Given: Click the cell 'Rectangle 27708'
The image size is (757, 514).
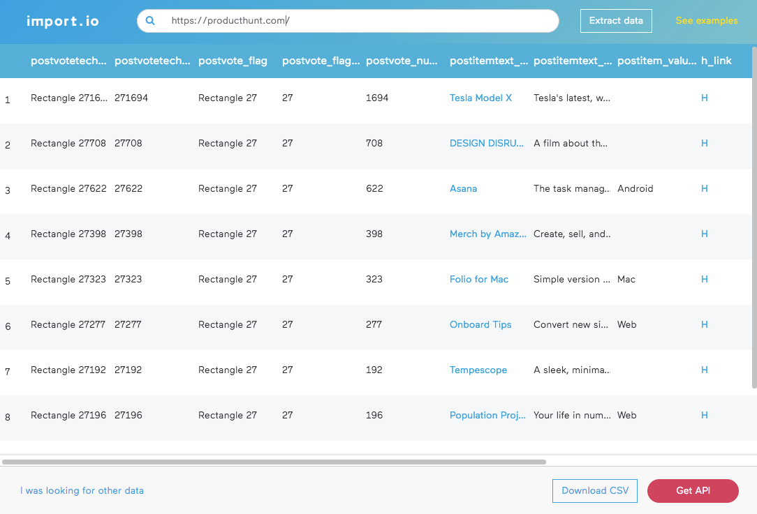Looking at the screenshot, I should (x=68, y=143).
